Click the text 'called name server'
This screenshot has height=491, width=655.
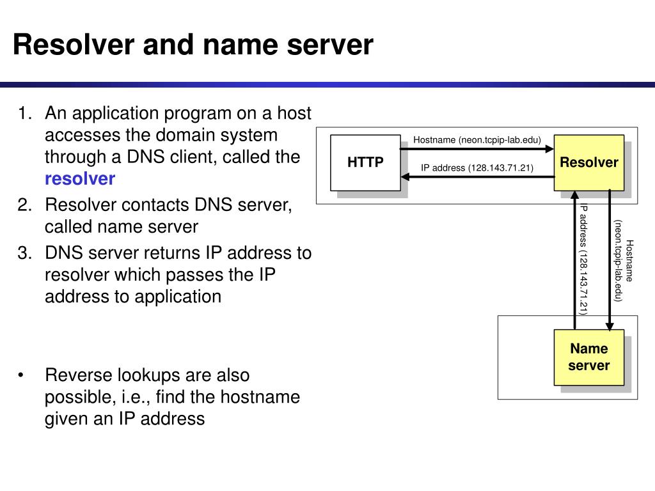(x=122, y=227)
